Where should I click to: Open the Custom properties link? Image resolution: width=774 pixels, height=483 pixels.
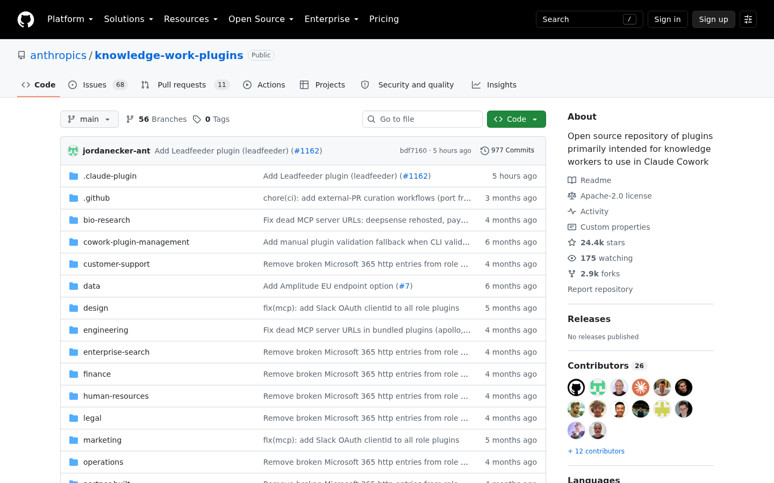615,227
